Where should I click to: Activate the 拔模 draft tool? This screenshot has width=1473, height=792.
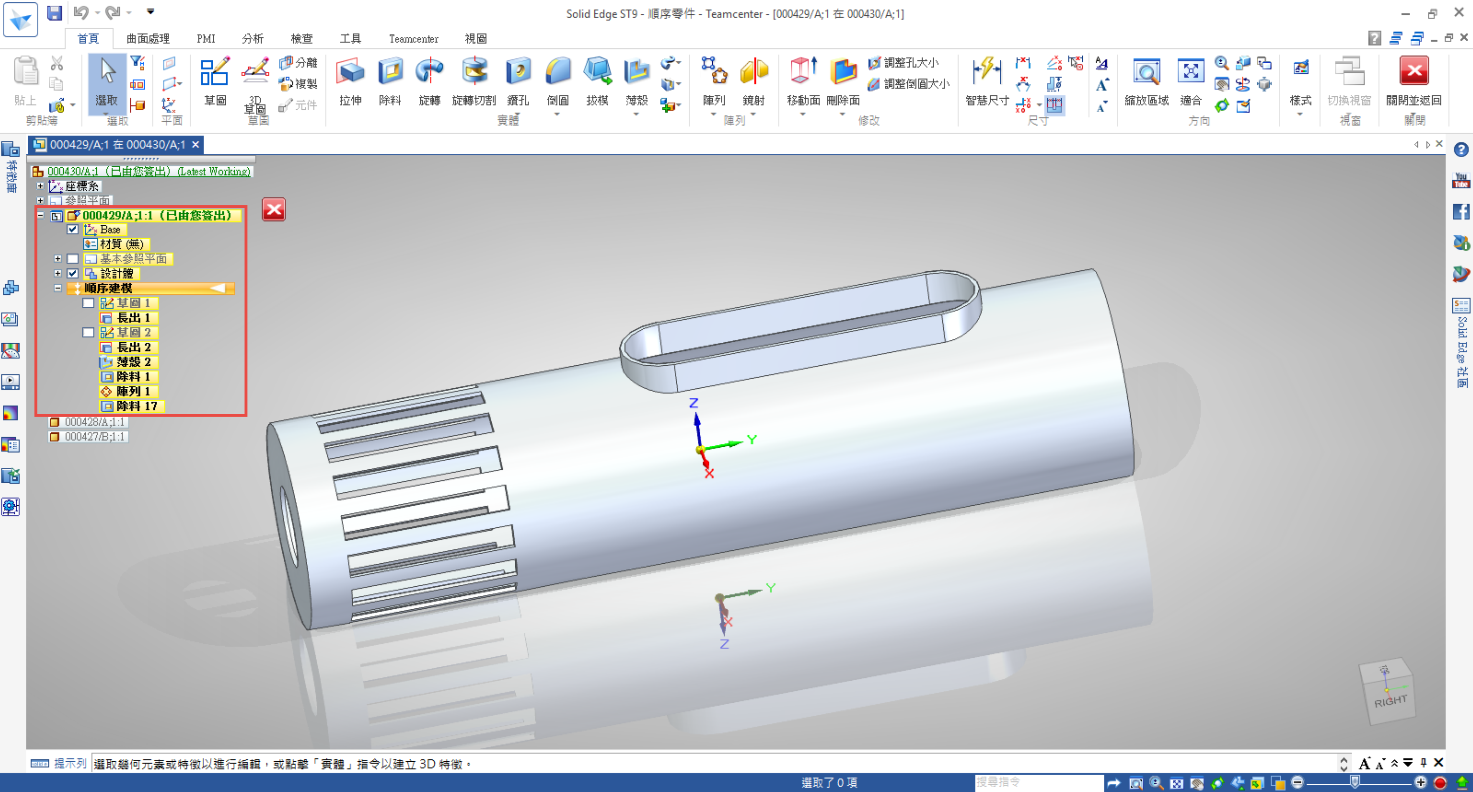click(x=597, y=81)
